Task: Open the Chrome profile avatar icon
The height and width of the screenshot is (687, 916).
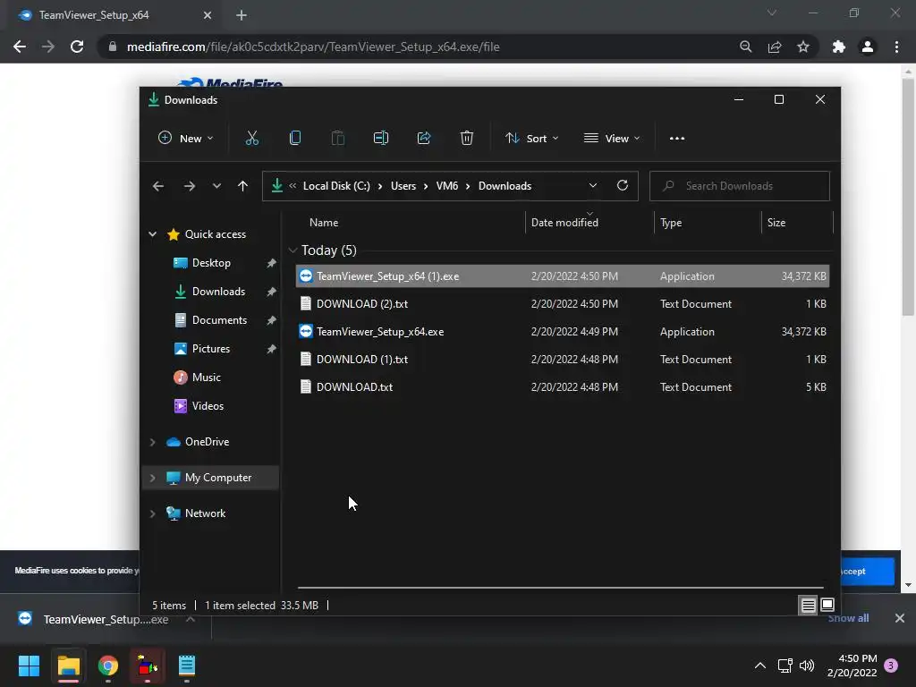Action: point(868,47)
